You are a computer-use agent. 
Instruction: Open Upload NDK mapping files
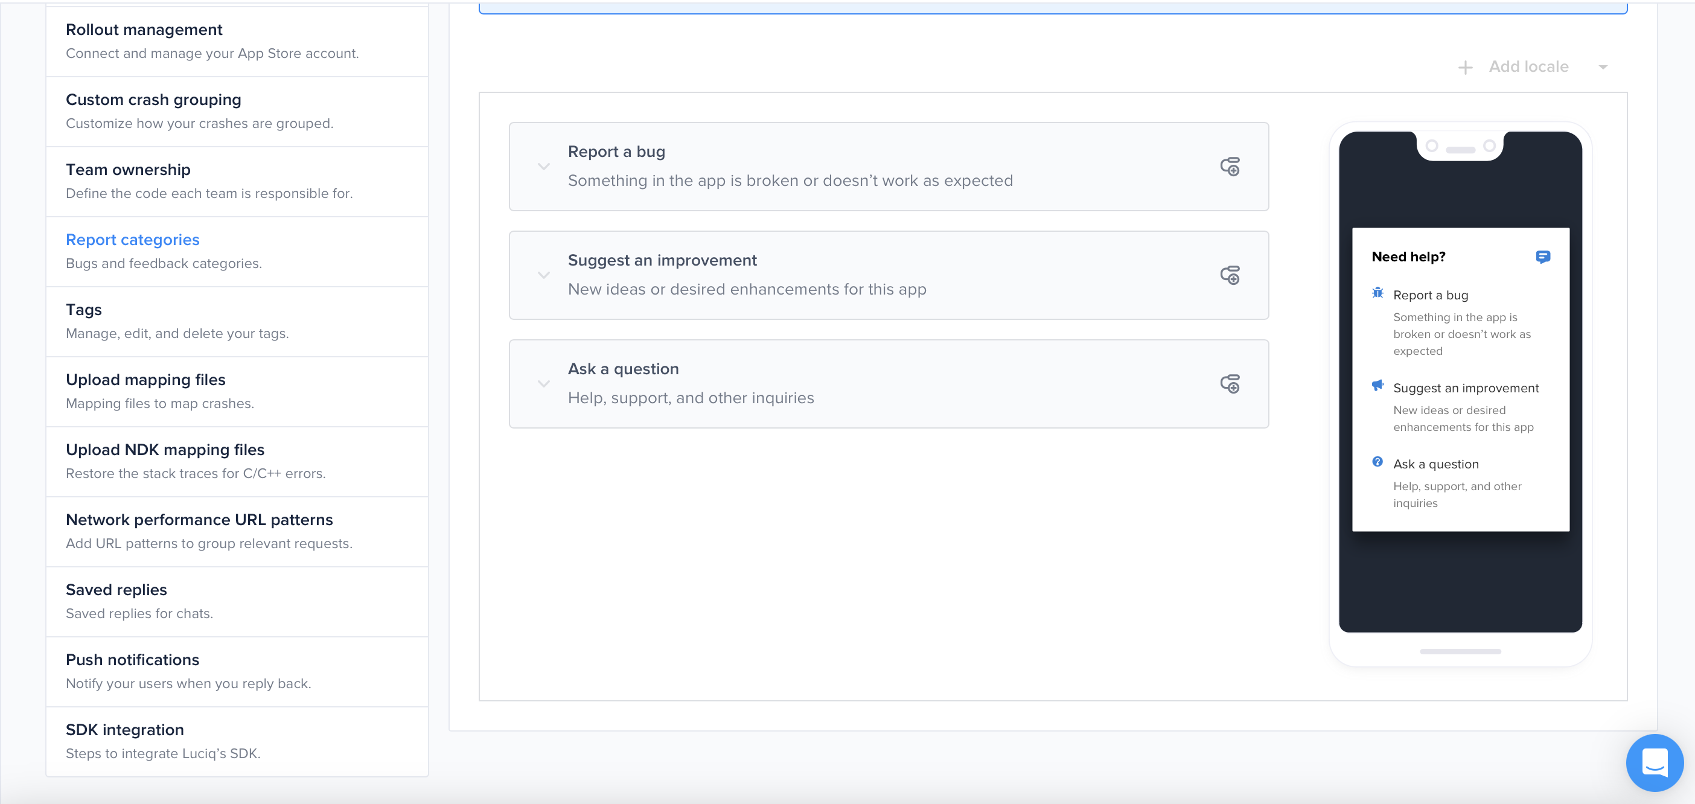pyautogui.click(x=165, y=450)
